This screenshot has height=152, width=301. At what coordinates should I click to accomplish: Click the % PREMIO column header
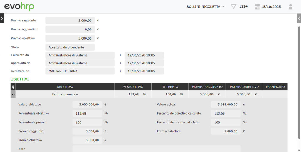[170, 87]
